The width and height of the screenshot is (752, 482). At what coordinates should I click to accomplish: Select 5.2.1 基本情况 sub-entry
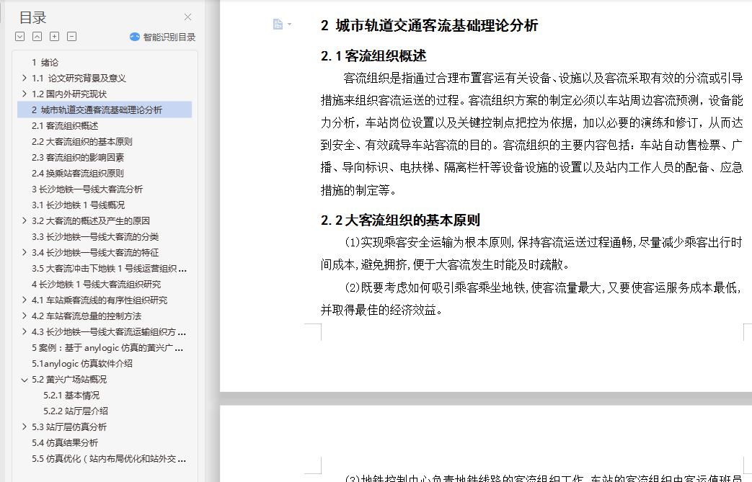(71, 396)
